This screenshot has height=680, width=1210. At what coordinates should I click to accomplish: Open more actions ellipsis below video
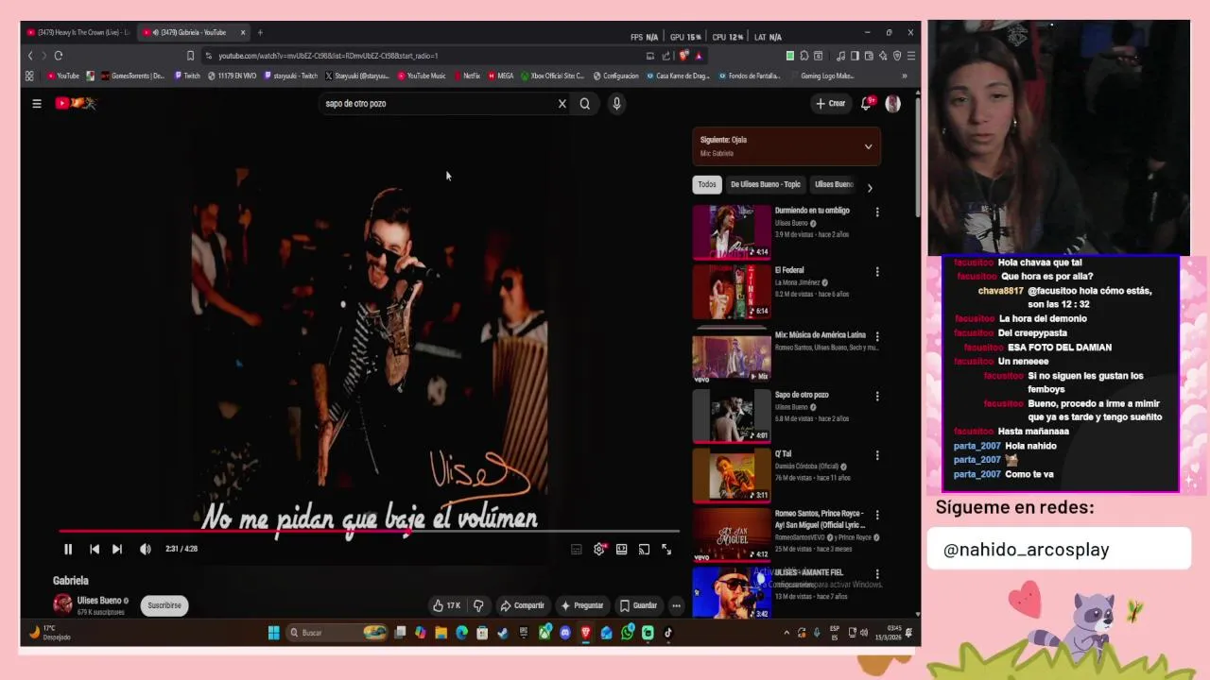point(676,605)
